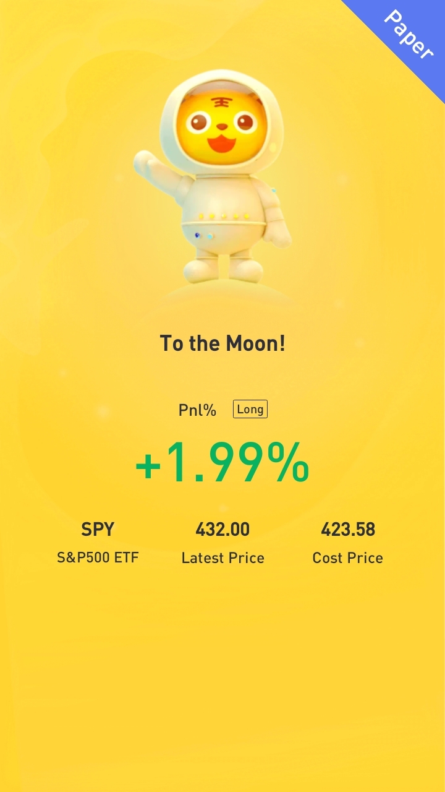Tap the Latest Price label
The width and height of the screenshot is (445, 792).
pyautogui.click(x=222, y=558)
